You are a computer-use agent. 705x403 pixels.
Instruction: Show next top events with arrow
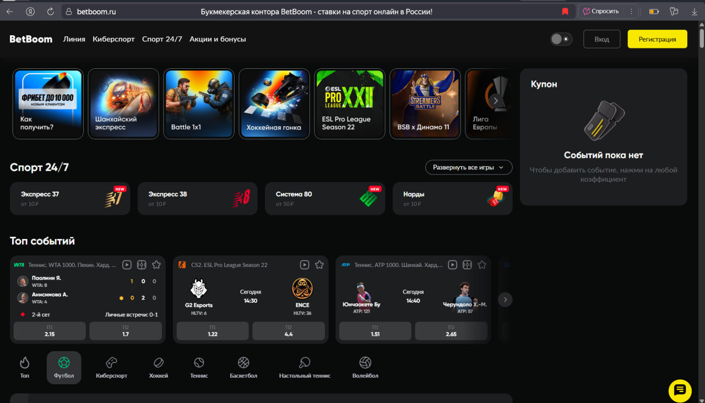tap(505, 299)
